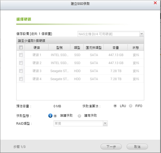Select the FIFO cache algorithm

(x=131, y=106)
